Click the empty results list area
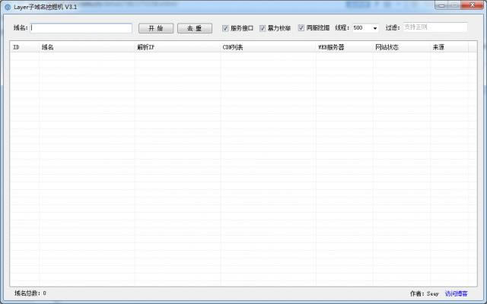The width and height of the screenshot is (487, 304). click(243, 167)
